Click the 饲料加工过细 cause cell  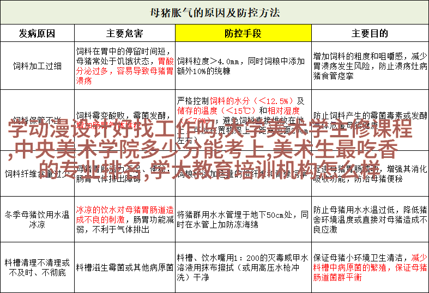coord(37,66)
